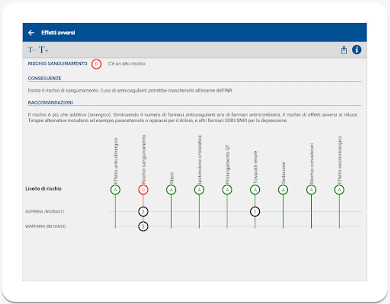Screen dimensions: 390x304
Task: Click the "C'è un alto rischio" text
Action: (x=127, y=64)
